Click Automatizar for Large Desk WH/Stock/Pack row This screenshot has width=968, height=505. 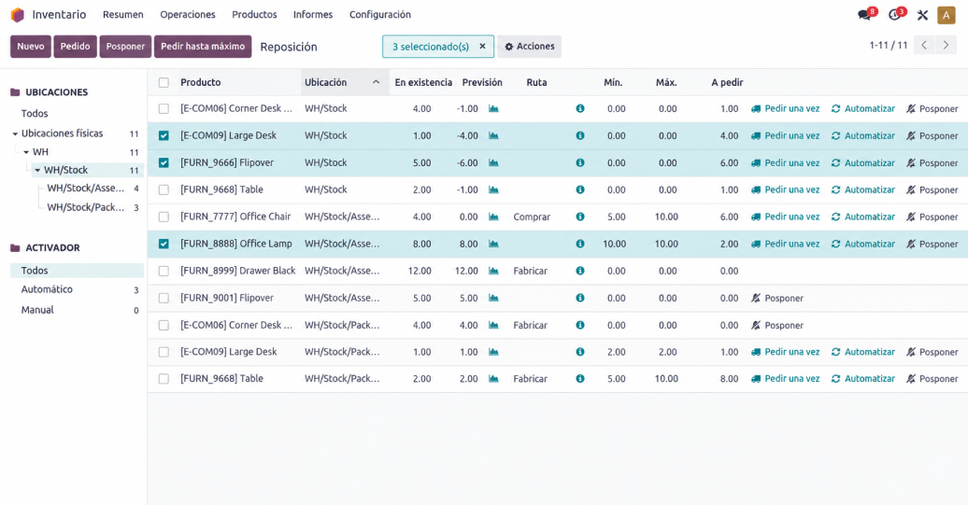(863, 352)
